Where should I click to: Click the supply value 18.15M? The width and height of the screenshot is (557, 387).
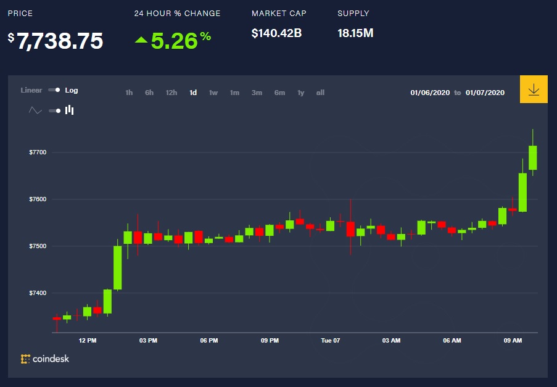point(355,33)
